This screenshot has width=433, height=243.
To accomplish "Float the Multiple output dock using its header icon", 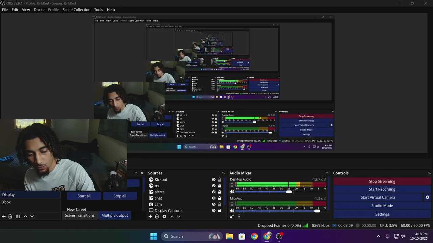I will [x=136, y=173].
